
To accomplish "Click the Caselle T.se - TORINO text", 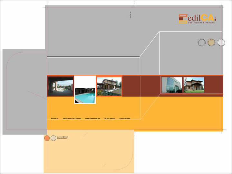I will click(72, 118).
